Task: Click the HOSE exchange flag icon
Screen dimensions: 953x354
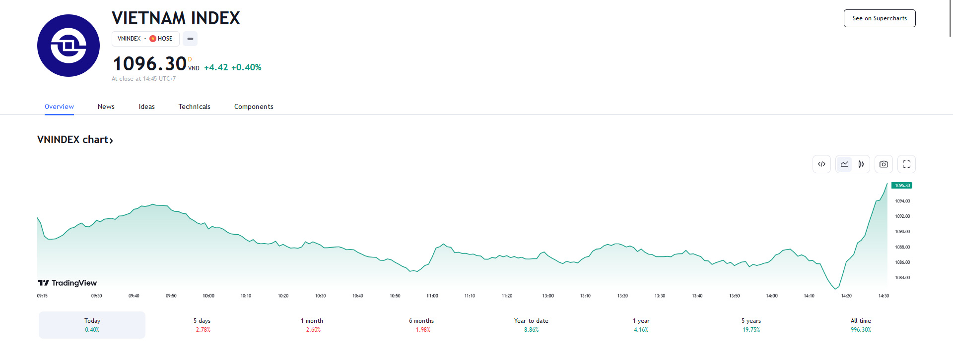Action: coord(153,39)
